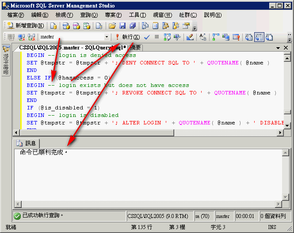
Task: Expand the 物件總管 side panel tab
Action: click(6, 60)
